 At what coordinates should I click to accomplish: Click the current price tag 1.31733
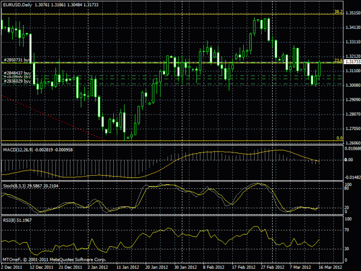[x=353, y=62]
